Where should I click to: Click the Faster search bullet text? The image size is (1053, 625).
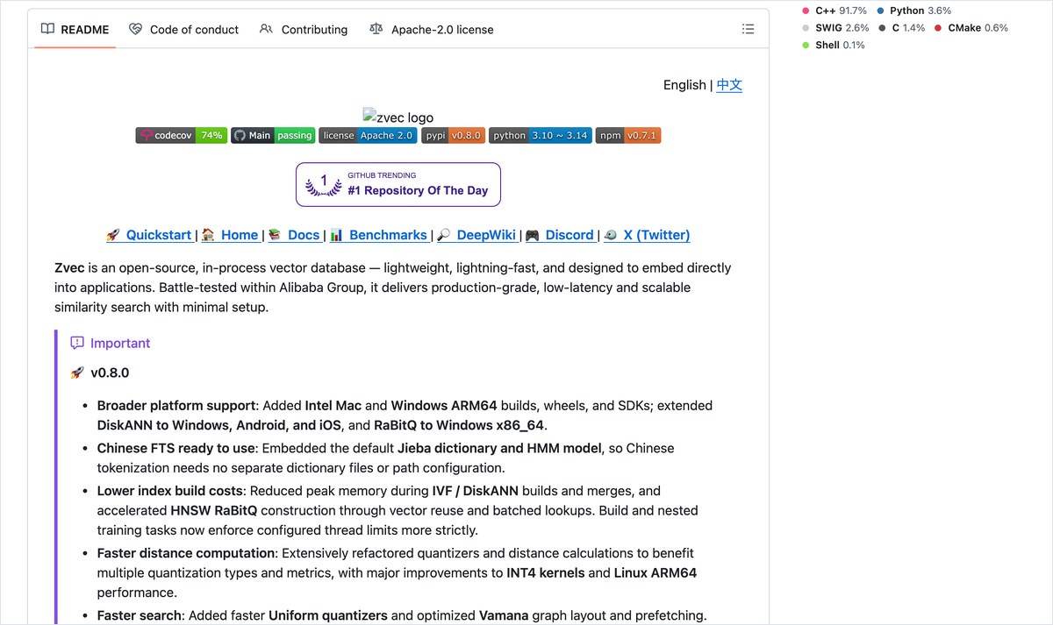(140, 615)
